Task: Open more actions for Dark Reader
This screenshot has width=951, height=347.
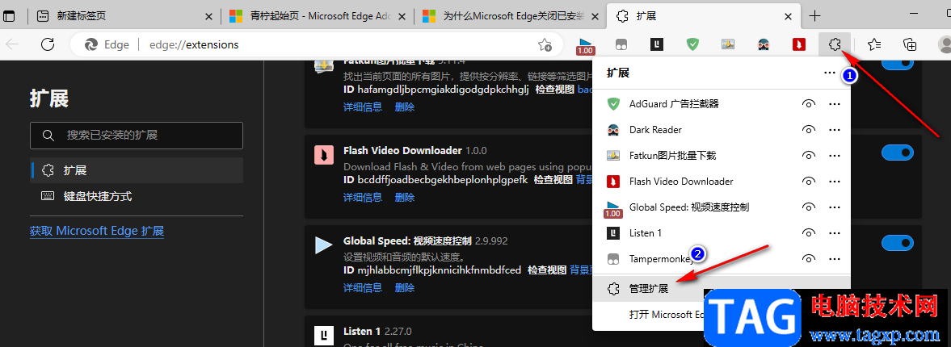Action: [835, 130]
